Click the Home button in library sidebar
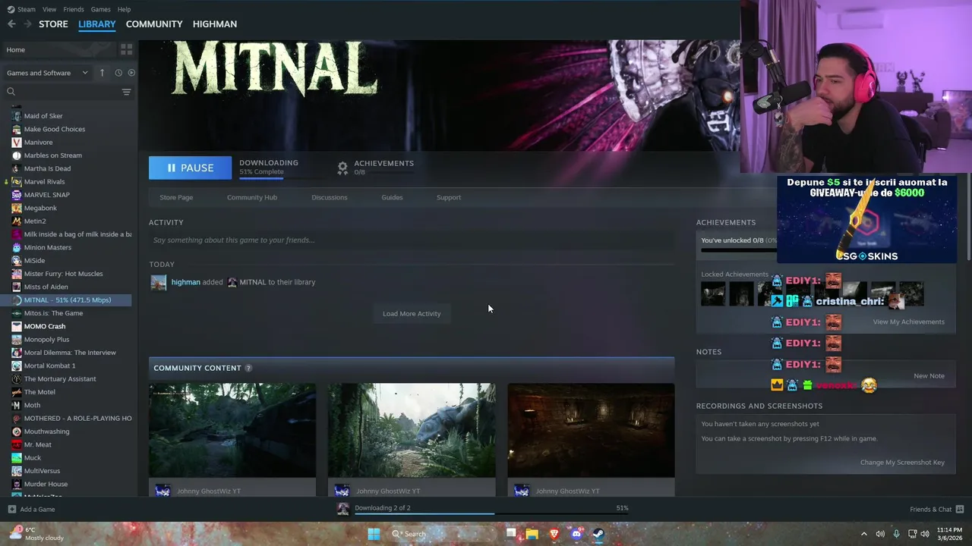This screenshot has height=546, width=972. tap(58, 49)
